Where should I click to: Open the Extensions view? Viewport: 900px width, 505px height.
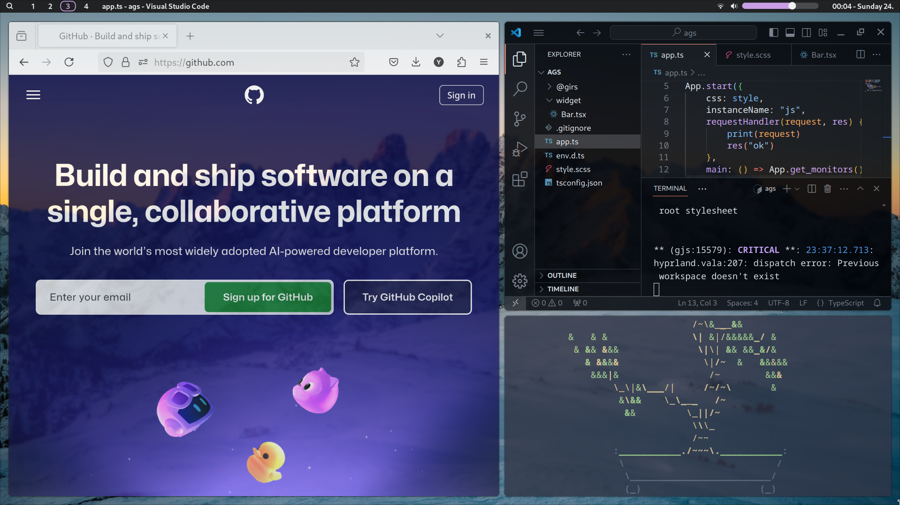tap(519, 179)
